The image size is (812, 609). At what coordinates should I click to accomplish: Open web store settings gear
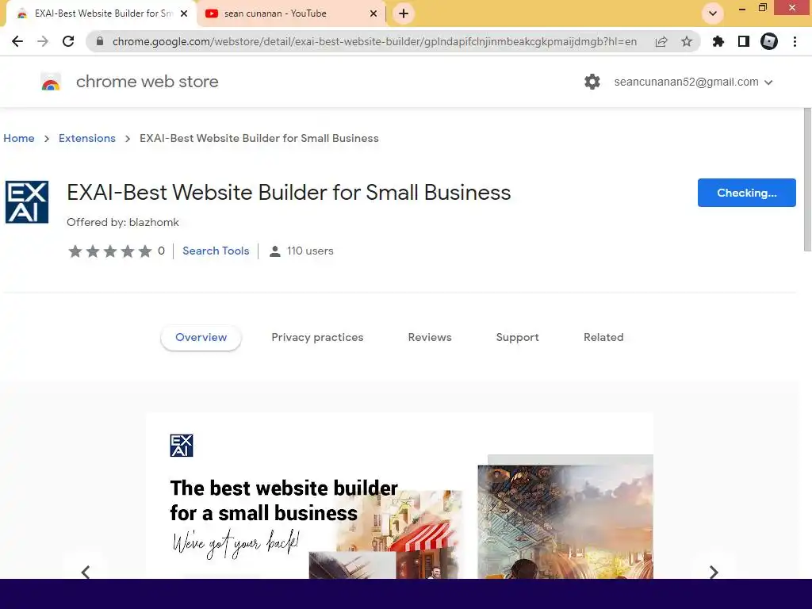[592, 82]
